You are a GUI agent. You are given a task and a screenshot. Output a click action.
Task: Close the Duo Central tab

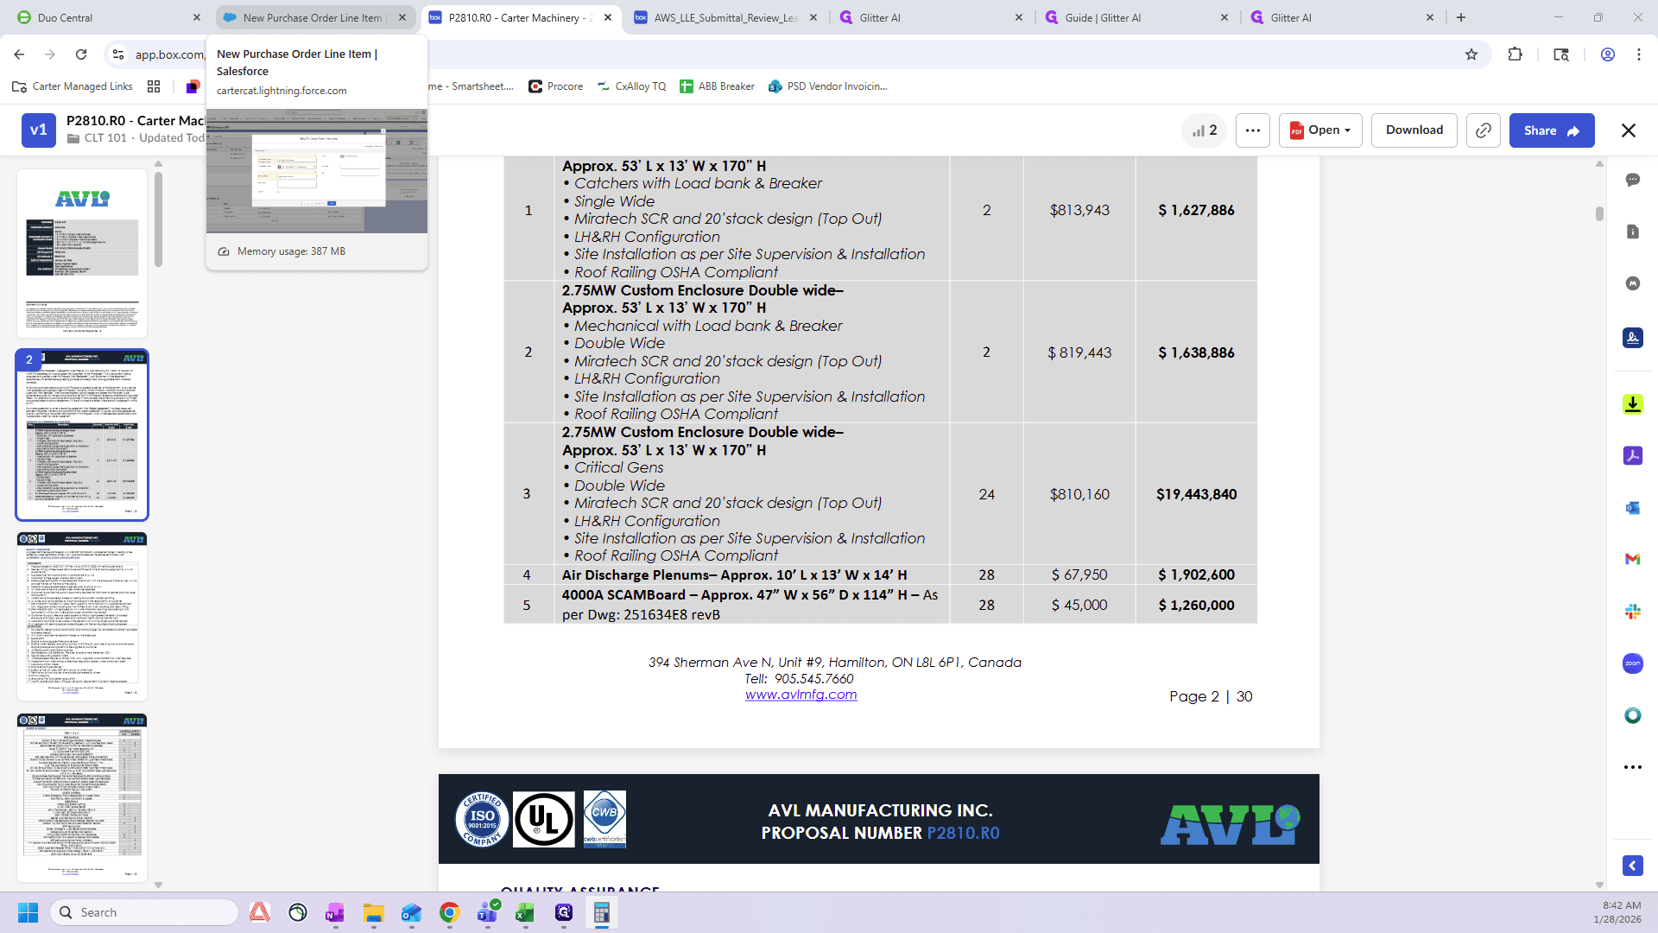click(x=196, y=17)
